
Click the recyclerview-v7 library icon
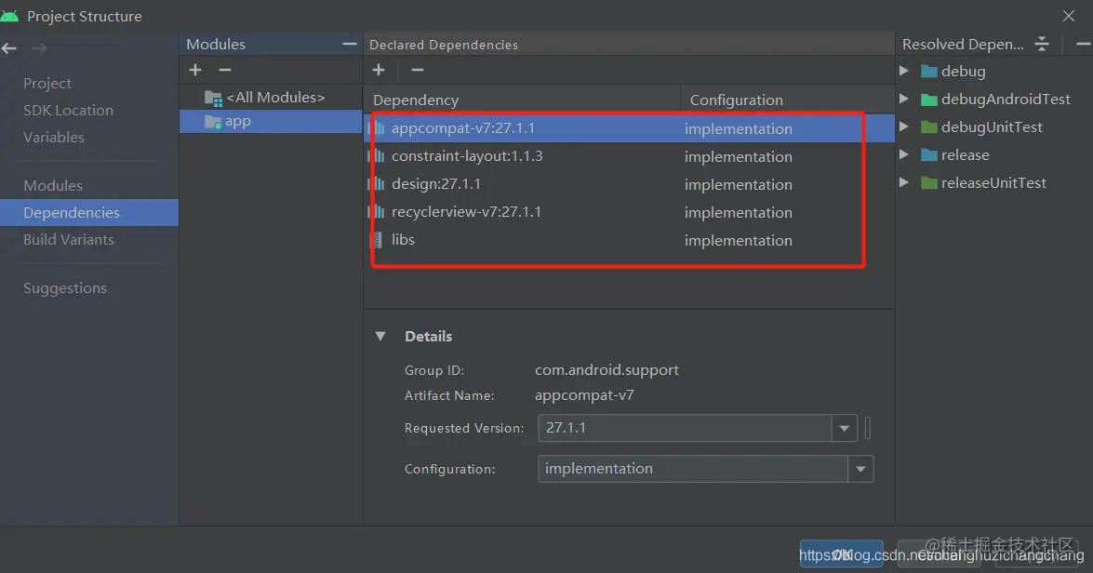click(x=377, y=212)
